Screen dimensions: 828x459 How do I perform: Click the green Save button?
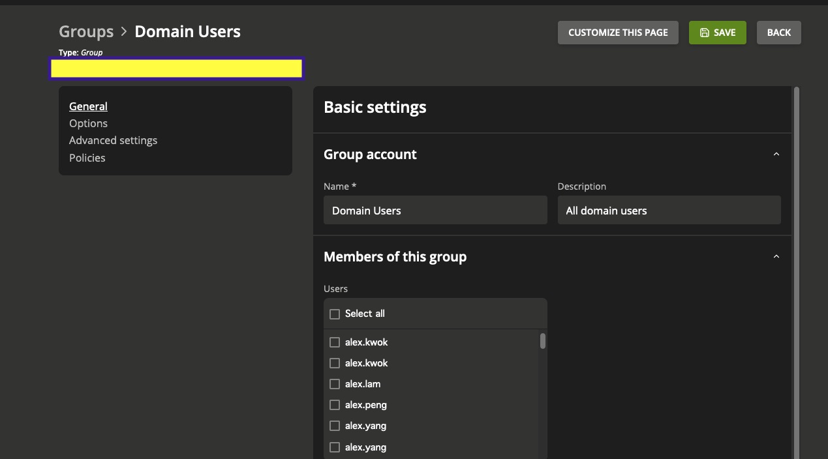(717, 33)
